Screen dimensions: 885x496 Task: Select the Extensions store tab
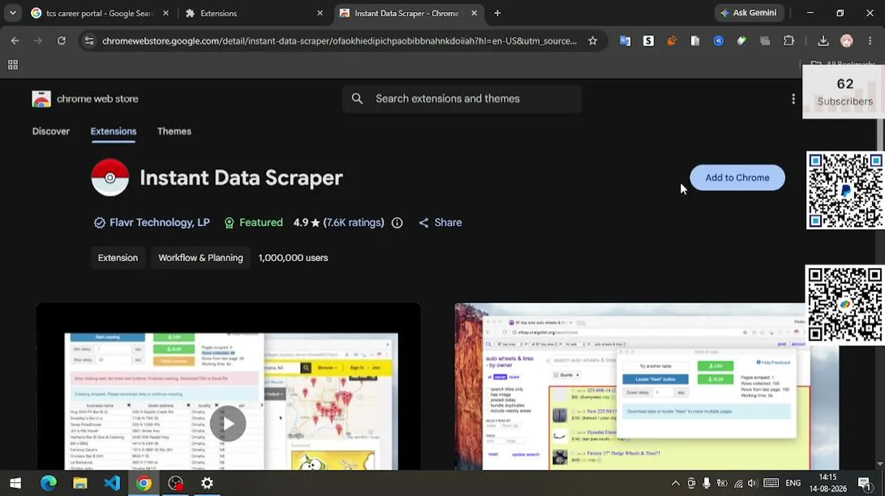(113, 131)
